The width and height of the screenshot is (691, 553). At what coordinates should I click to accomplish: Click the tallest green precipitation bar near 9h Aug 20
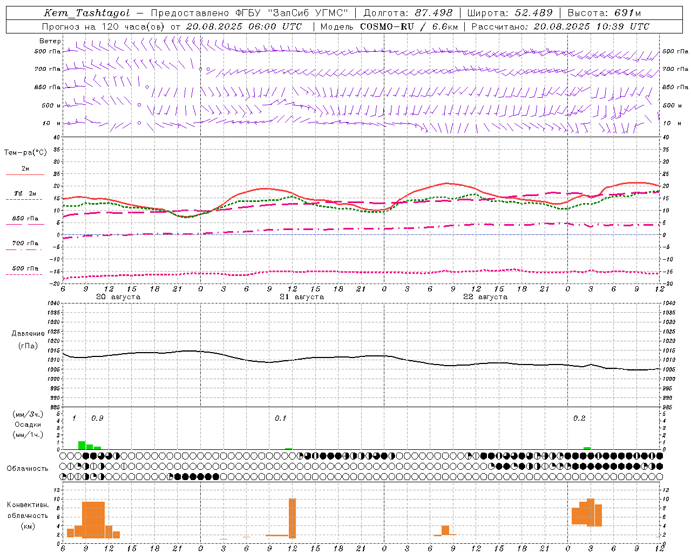coord(82,445)
